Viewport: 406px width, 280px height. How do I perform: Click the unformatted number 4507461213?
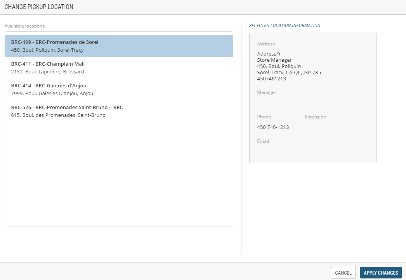[x=271, y=78]
